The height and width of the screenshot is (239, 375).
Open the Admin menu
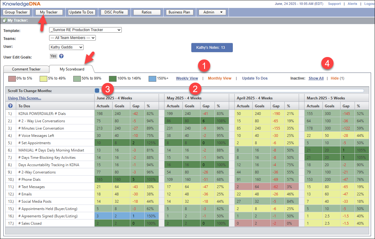point(212,12)
